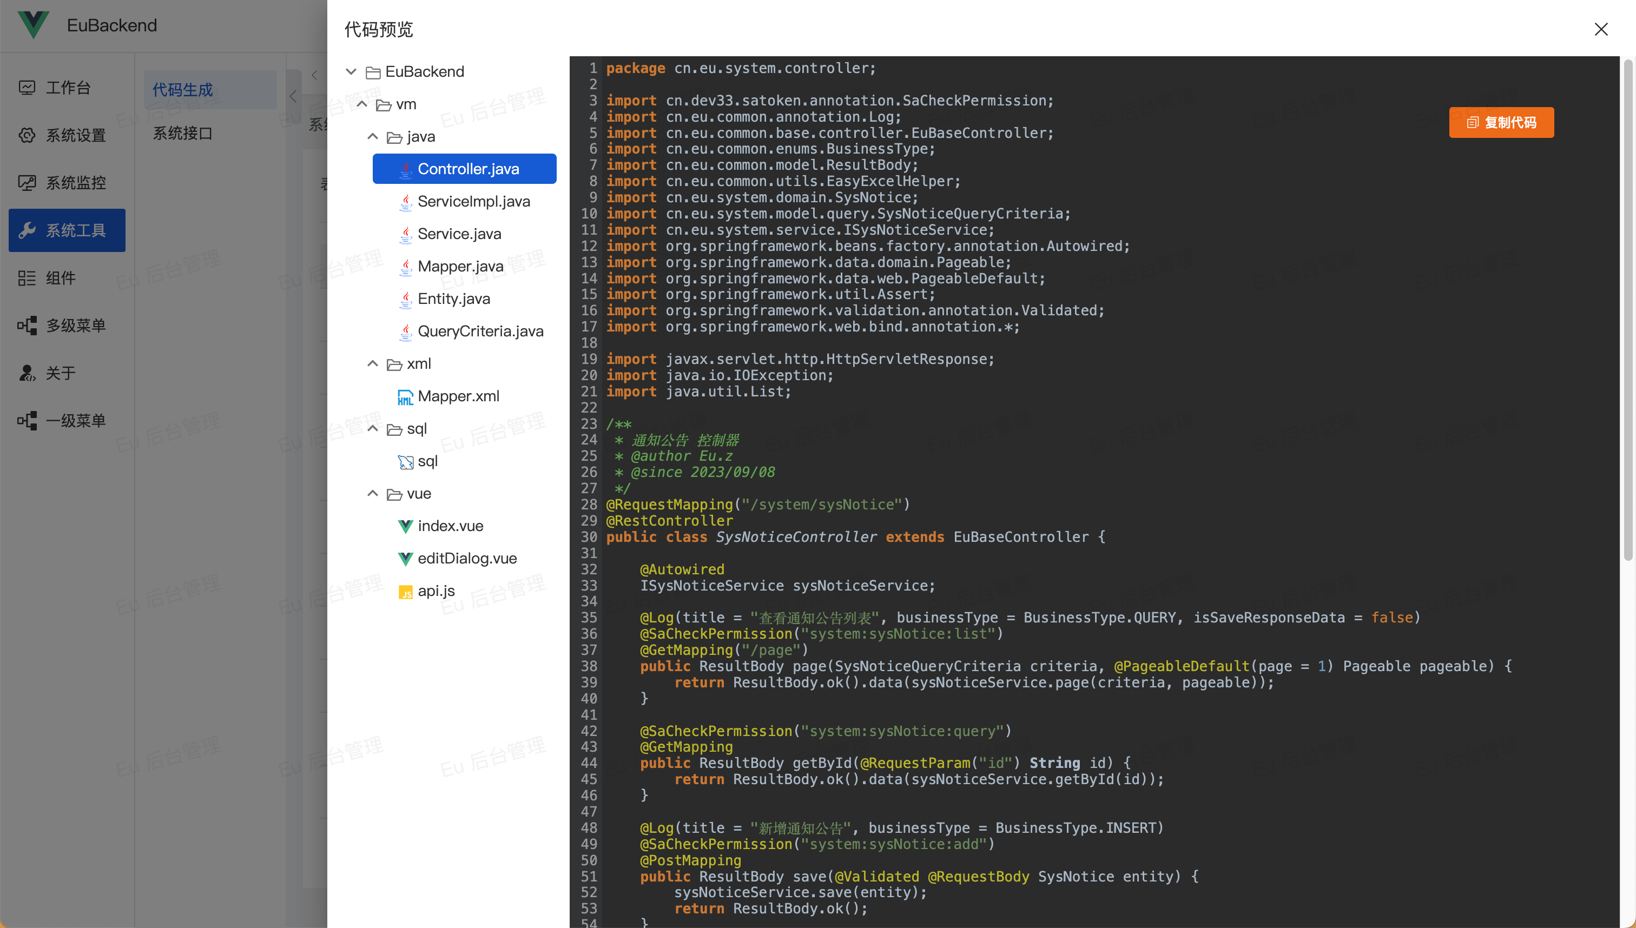Click the vue folder icon
The height and width of the screenshot is (928, 1636).
pyautogui.click(x=394, y=494)
